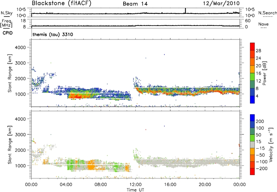Click the 'Beam 14' label
The height and width of the screenshot is (192, 277).
(x=135, y=4)
